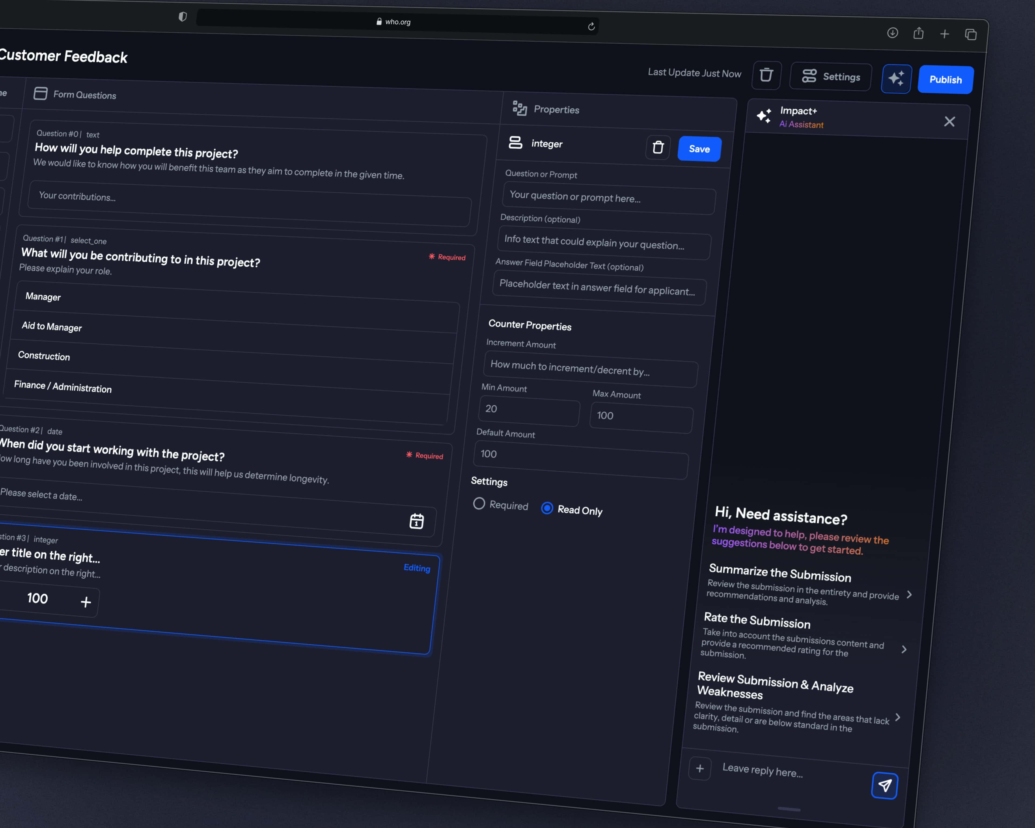Viewport: 1035px width, 828px height.
Task: Open the sparkle AI assistant icon button
Action: pos(896,78)
